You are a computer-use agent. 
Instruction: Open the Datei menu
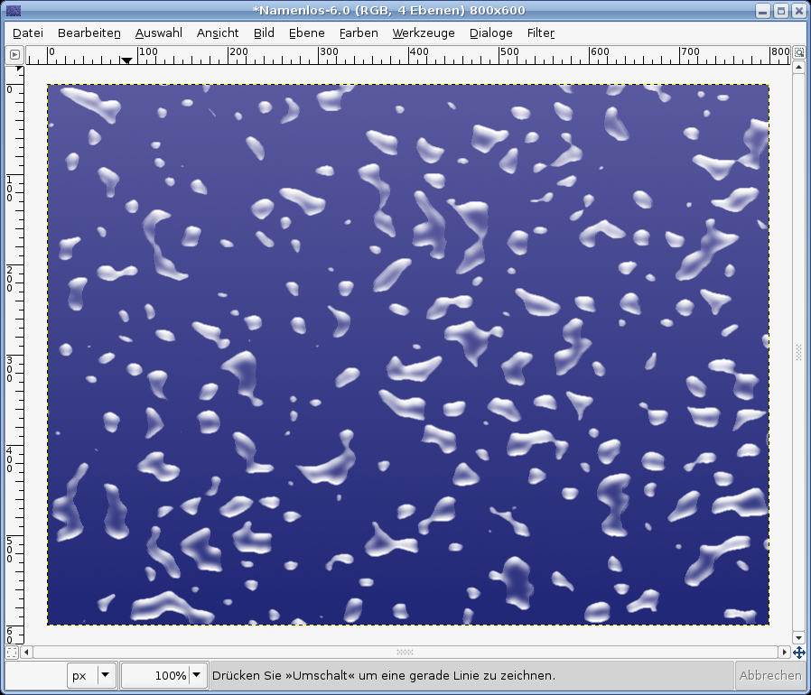(x=28, y=33)
